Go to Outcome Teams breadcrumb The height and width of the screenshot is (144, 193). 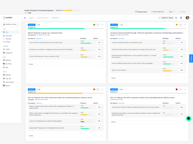(x=43, y=18)
